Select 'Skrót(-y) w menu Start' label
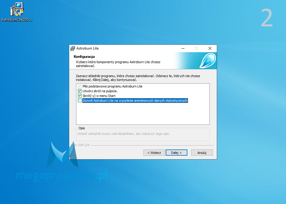Viewport: 286px width, 204px height. tap(99, 96)
